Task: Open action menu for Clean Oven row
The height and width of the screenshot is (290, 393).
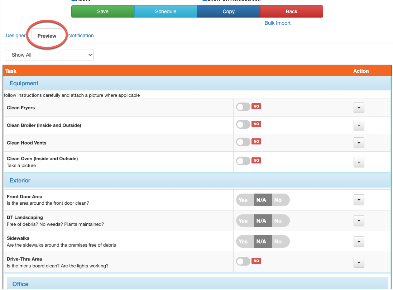Action: click(359, 162)
